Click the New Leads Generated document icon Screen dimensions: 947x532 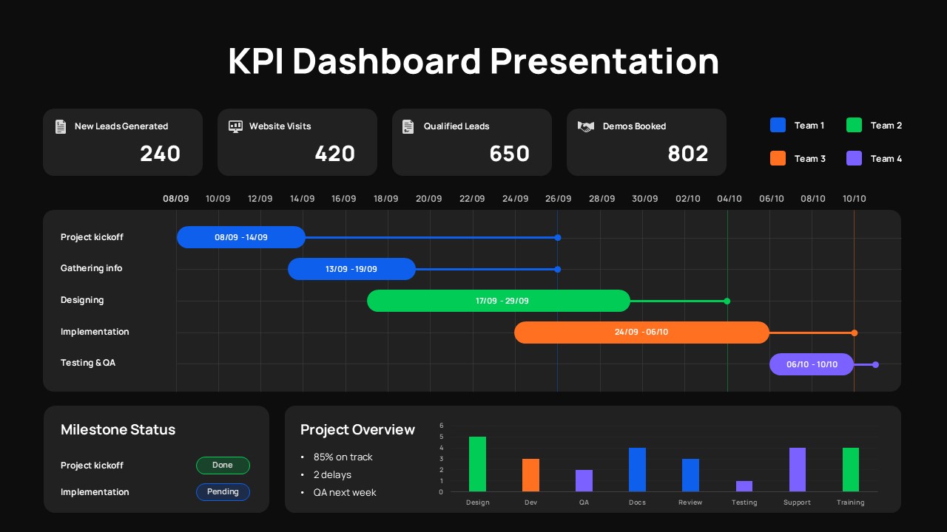point(61,126)
